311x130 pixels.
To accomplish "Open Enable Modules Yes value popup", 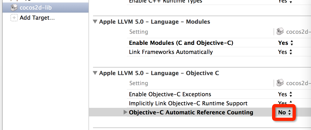I will (285, 43).
